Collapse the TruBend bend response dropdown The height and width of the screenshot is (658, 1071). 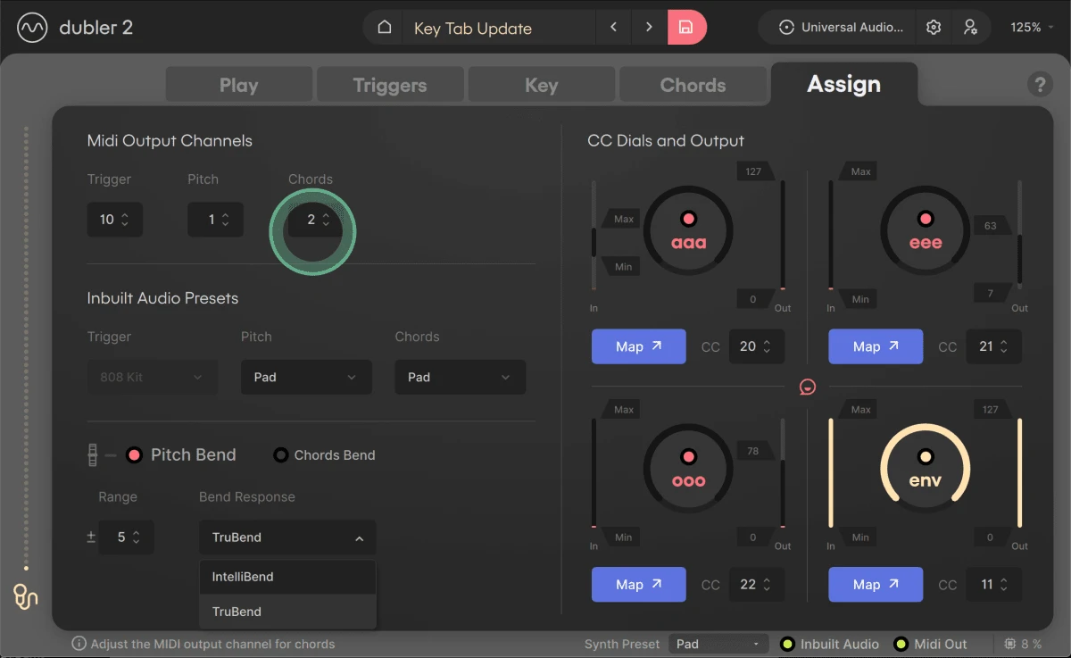(287, 537)
